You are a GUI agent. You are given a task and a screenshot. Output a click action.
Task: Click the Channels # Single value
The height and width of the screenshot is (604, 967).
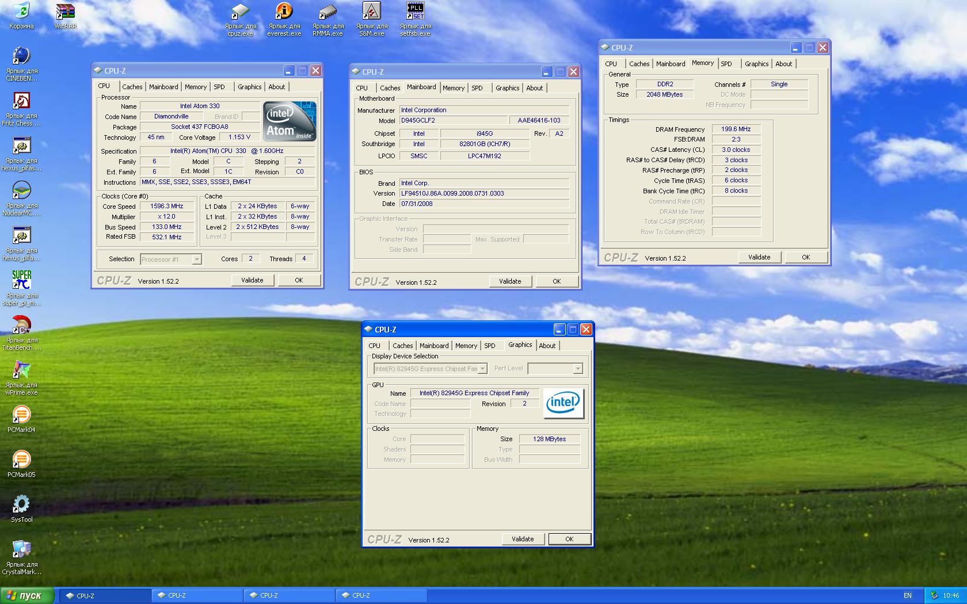pos(779,84)
